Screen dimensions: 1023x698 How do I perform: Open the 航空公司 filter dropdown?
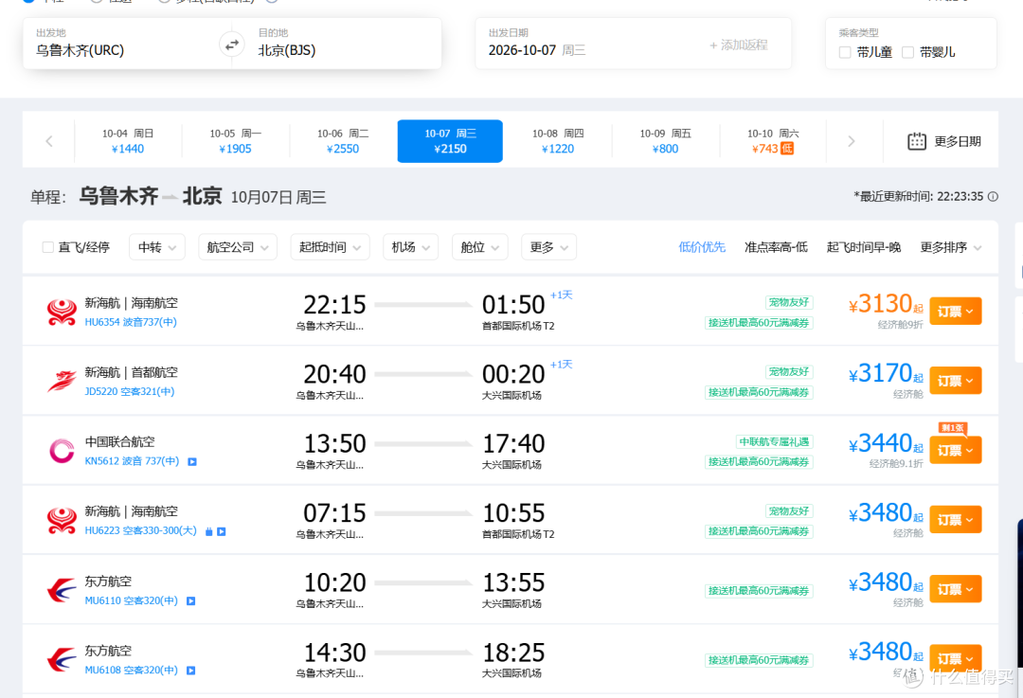pos(238,247)
